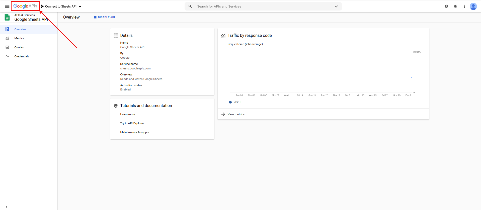Select Overview in the sidebar
Image resolution: width=481 pixels, height=210 pixels.
pyautogui.click(x=29, y=29)
